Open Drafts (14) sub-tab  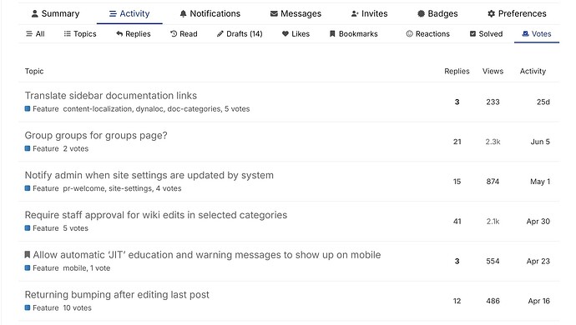click(240, 33)
